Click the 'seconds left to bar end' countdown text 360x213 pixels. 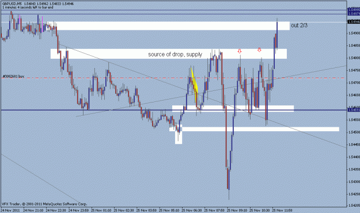click(28, 7)
